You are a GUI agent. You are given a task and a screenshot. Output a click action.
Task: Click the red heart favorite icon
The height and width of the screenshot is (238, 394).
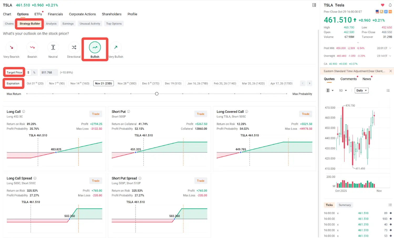pyautogui.click(x=382, y=5)
